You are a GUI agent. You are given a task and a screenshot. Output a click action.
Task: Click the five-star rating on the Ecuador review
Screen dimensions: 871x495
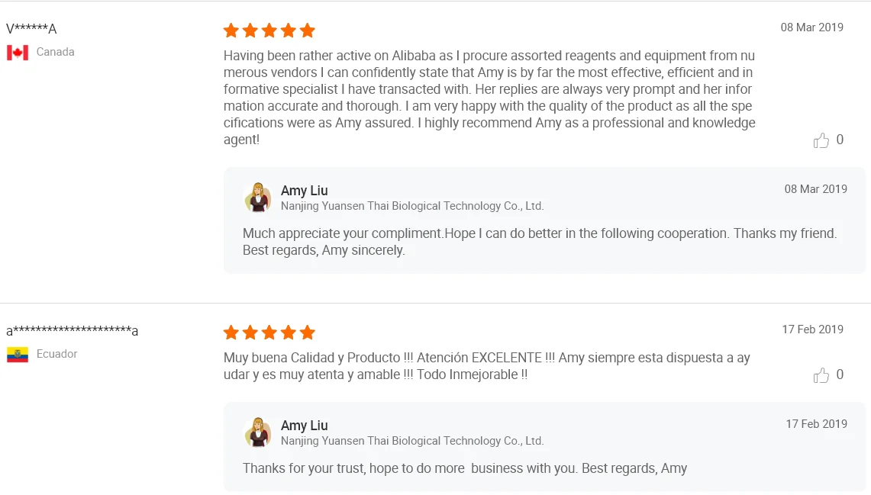(x=269, y=333)
